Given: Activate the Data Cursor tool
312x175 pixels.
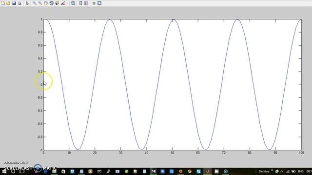Looking at the screenshot, I should tap(57, 3).
